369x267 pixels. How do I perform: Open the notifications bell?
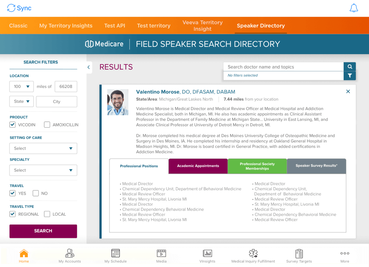[x=354, y=8]
